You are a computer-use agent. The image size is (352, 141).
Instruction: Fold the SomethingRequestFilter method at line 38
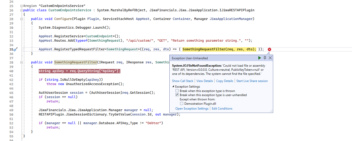21,62
